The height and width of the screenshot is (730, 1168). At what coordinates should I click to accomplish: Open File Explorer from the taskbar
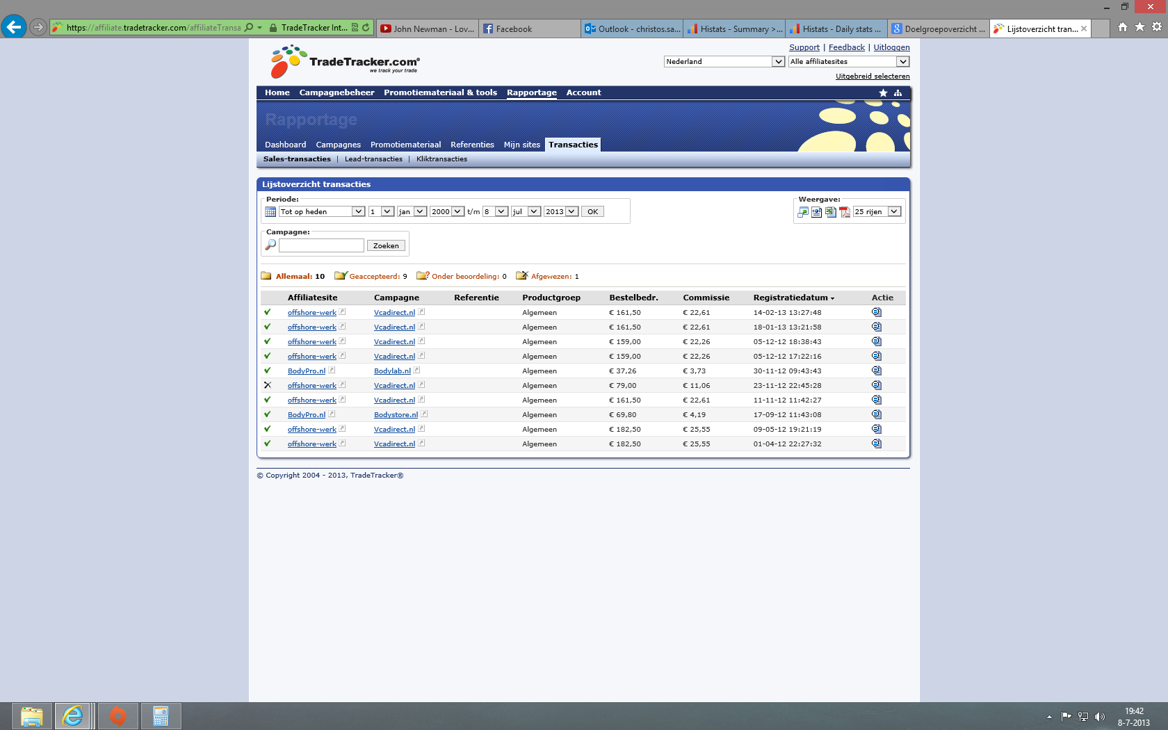click(x=31, y=716)
